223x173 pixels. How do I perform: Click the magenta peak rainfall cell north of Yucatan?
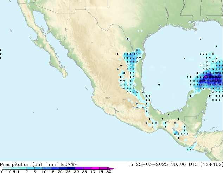(x=205, y=77)
